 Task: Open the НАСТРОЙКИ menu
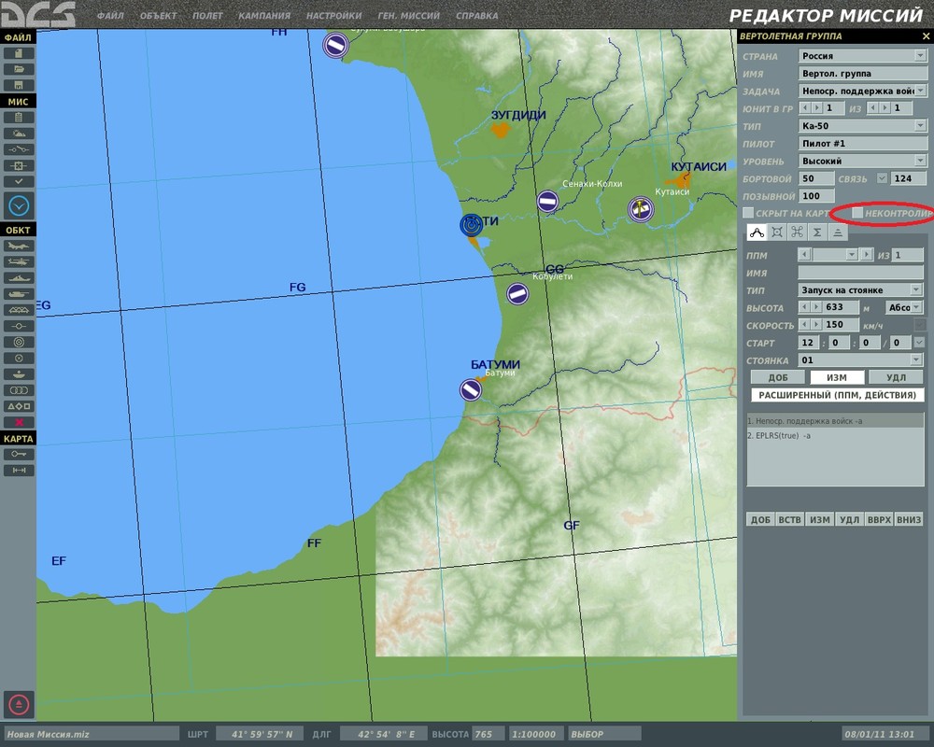click(333, 16)
